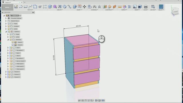Expand the Side 4 component

[x=8, y=56]
